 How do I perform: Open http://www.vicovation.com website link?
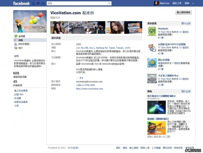point(89,89)
